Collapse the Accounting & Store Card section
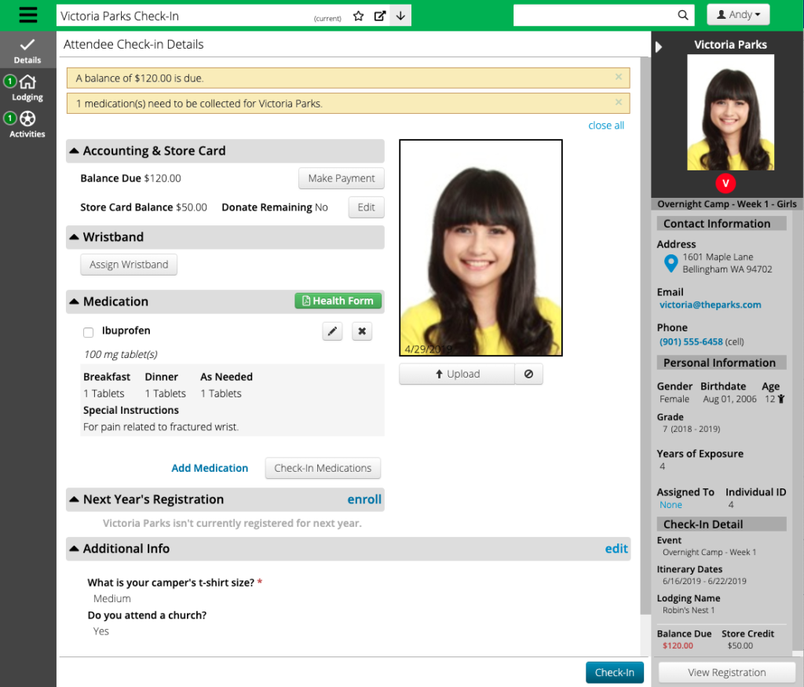 [74, 151]
